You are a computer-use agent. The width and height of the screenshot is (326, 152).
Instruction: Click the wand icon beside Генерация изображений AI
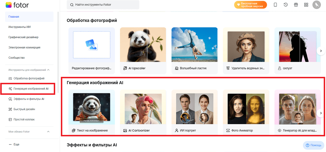[11, 89]
